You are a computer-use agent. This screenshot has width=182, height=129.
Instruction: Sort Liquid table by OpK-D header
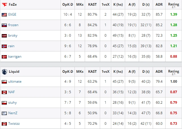pyautogui.click(x=68, y=72)
